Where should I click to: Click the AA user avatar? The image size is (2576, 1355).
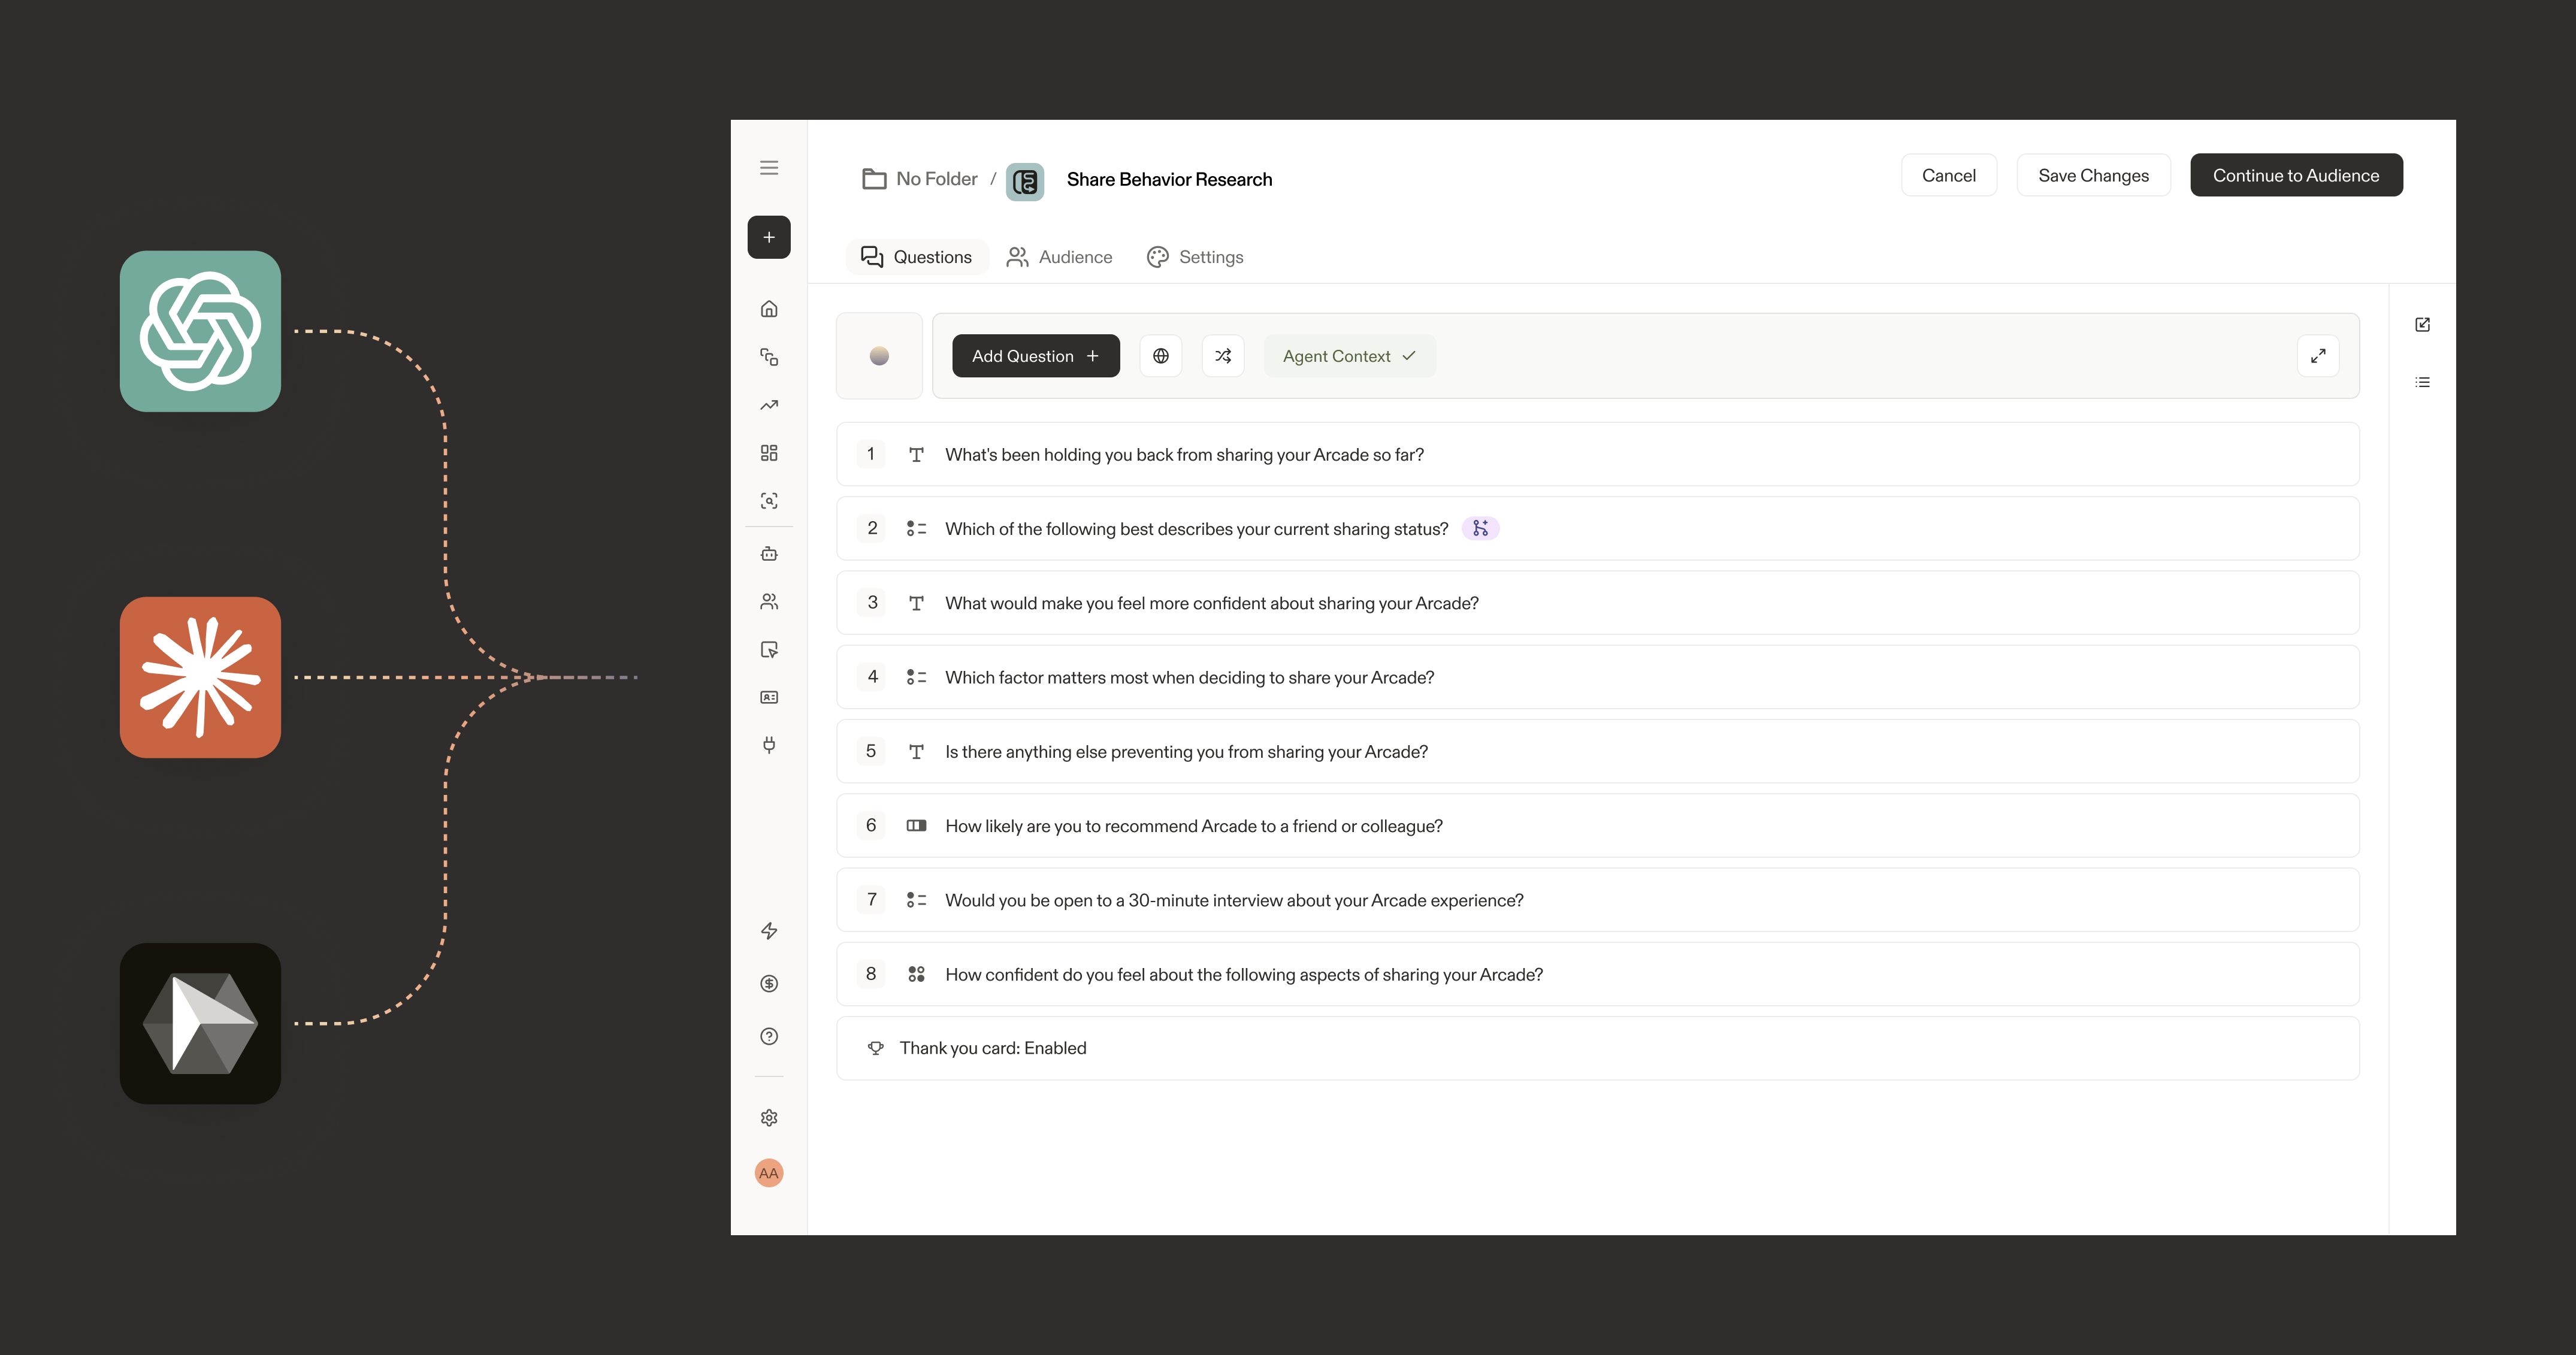[x=769, y=1173]
